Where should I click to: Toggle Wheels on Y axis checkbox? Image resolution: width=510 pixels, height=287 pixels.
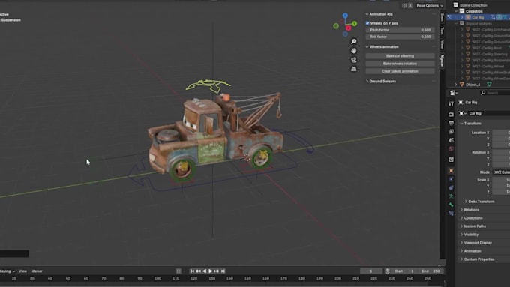367,23
